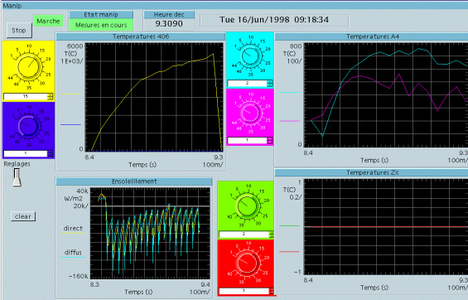Click the Mesures en cours status
The height and width of the screenshot is (300, 468).
pyautogui.click(x=101, y=25)
